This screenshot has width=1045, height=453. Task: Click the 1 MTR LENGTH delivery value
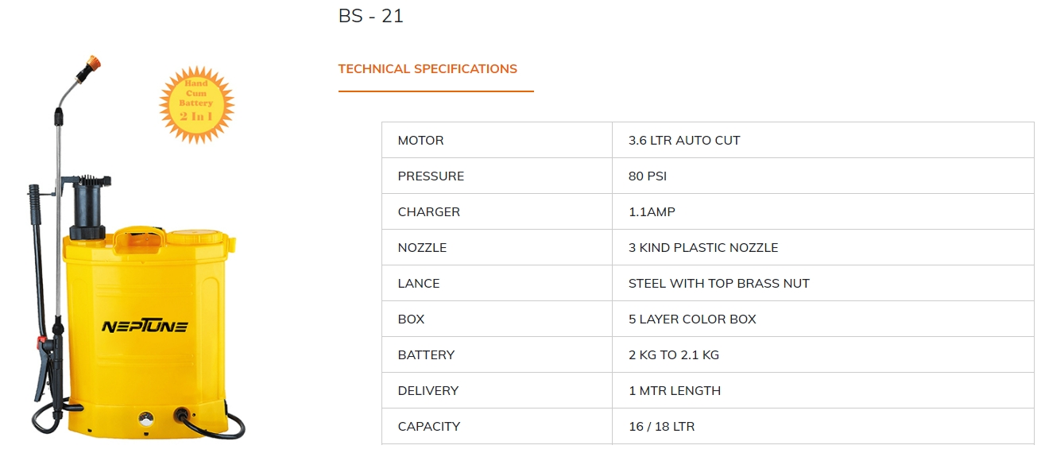click(675, 391)
